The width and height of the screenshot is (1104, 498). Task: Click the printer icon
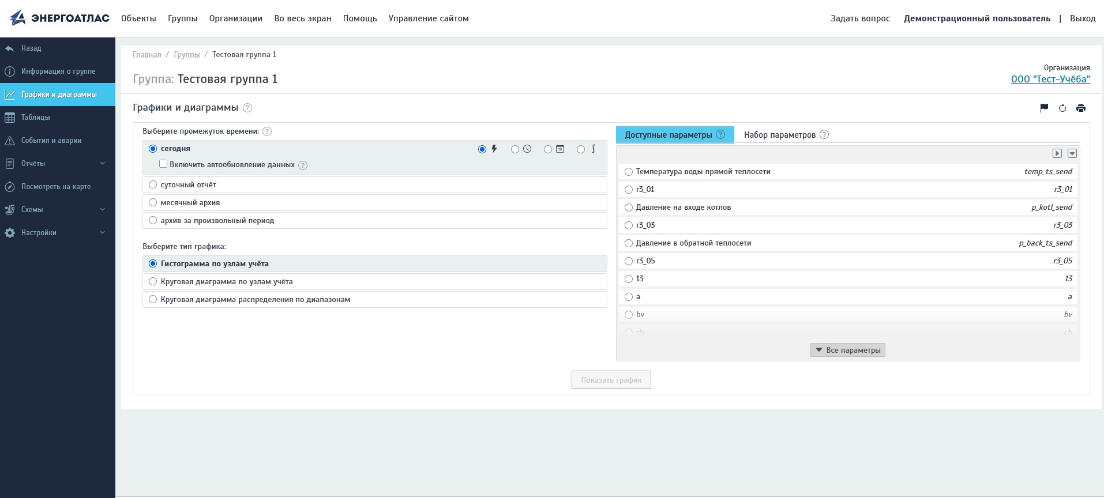pos(1081,108)
